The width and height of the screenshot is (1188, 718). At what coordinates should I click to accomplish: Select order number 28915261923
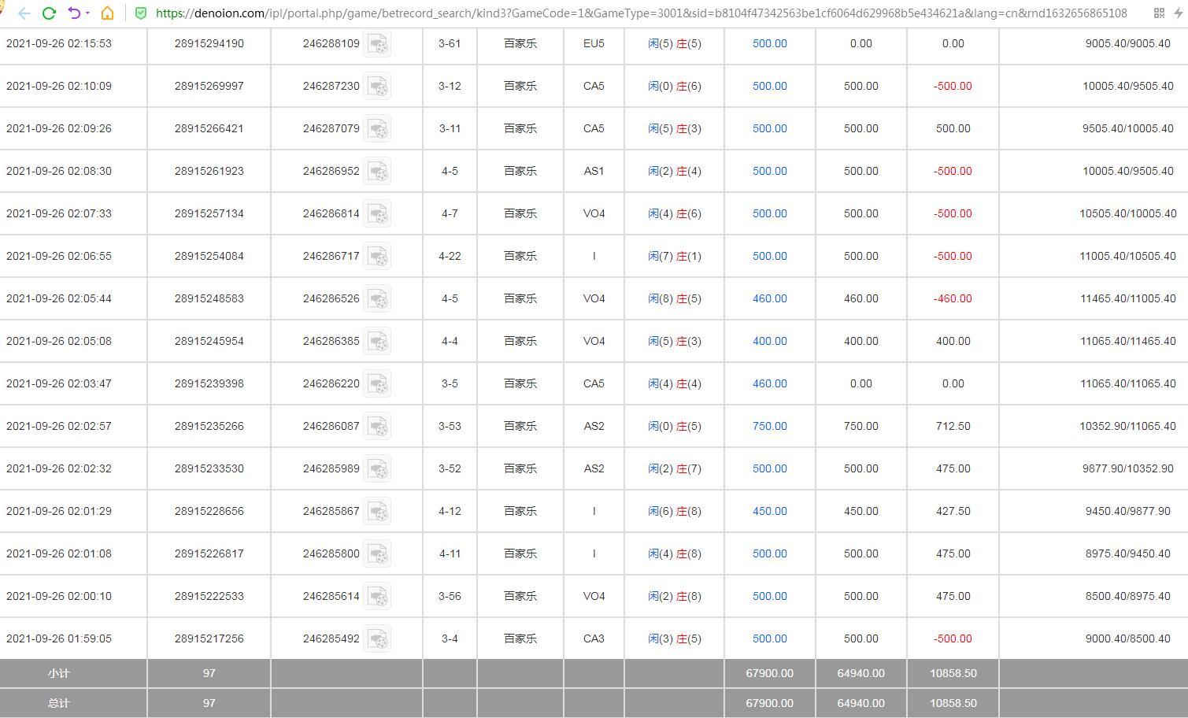click(x=209, y=172)
